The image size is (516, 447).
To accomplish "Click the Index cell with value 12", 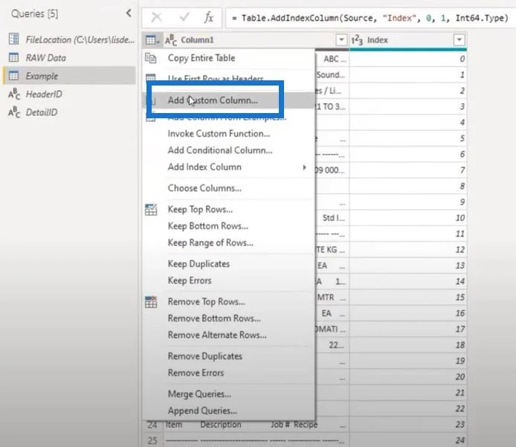I will tap(408, 249).
